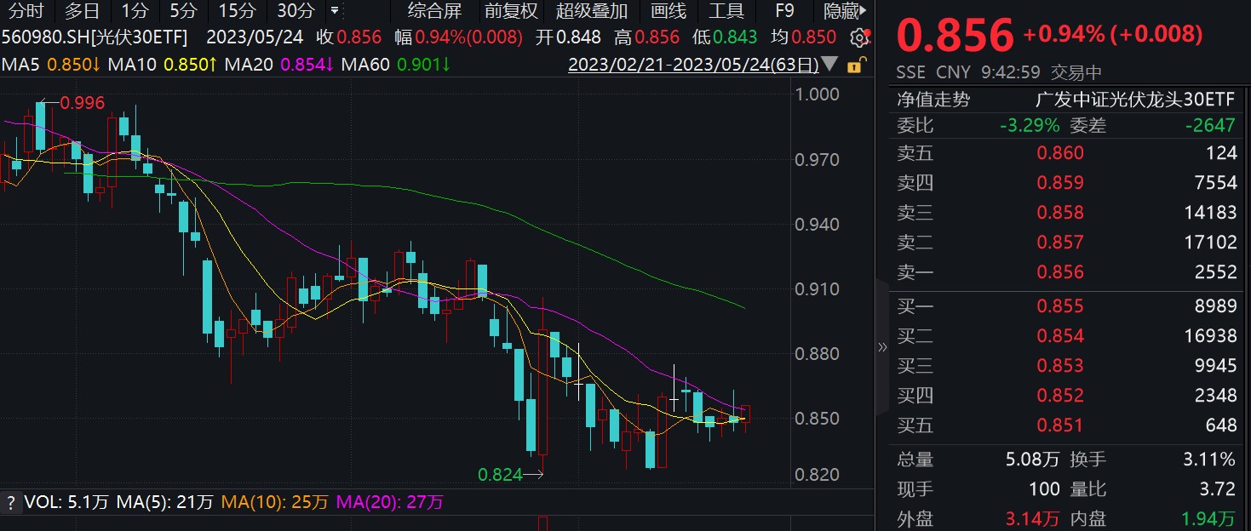Select the 画线 drawing tool

point(669,11)
